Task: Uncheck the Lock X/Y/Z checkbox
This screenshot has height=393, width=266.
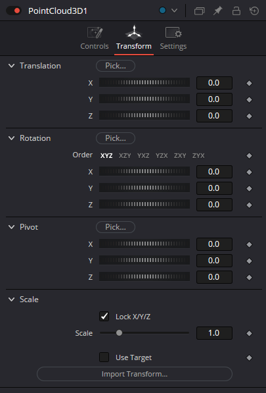Action: (104, 316)
